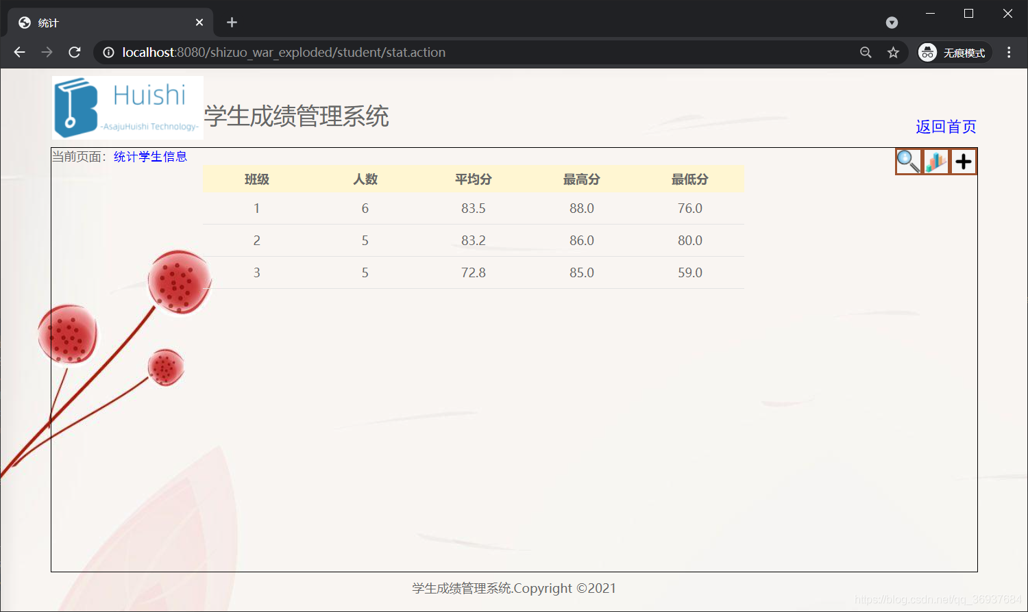Click class number 2 cell
Image resolution: width=1028 pixels, height=612 pixels.
tap(257, 240)
